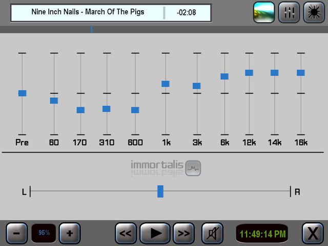
Task: Click the 60 frequency label
Action: click(x=54, y=142)
